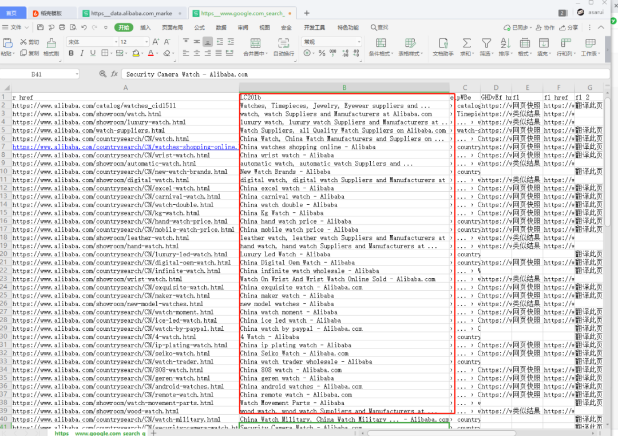Image resolution: width=618 pixels, height=436 pixels.
Task: Select column B header
Action: [344, 88]
